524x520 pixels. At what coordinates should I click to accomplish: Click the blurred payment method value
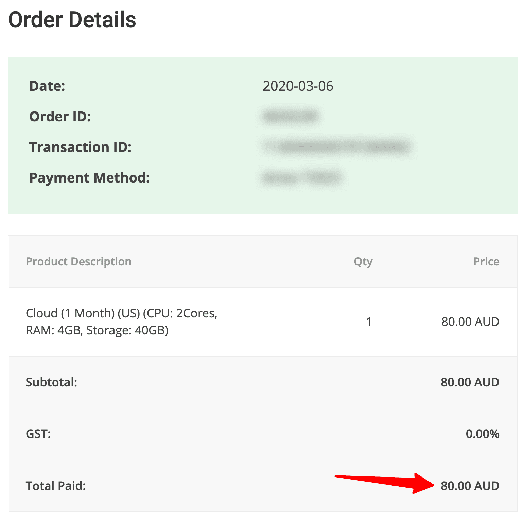302,178
